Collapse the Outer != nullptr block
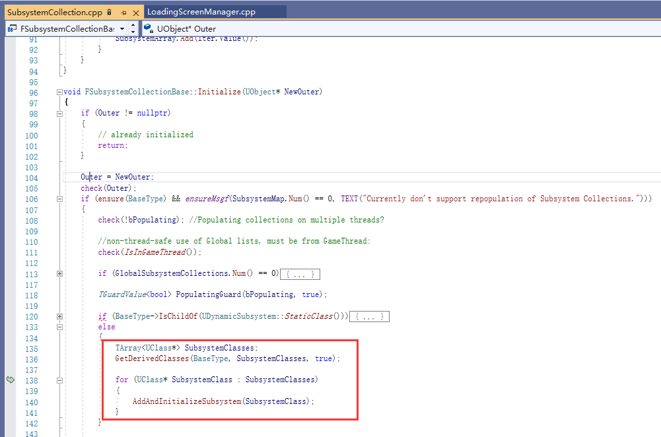 [x=59, y=114]
